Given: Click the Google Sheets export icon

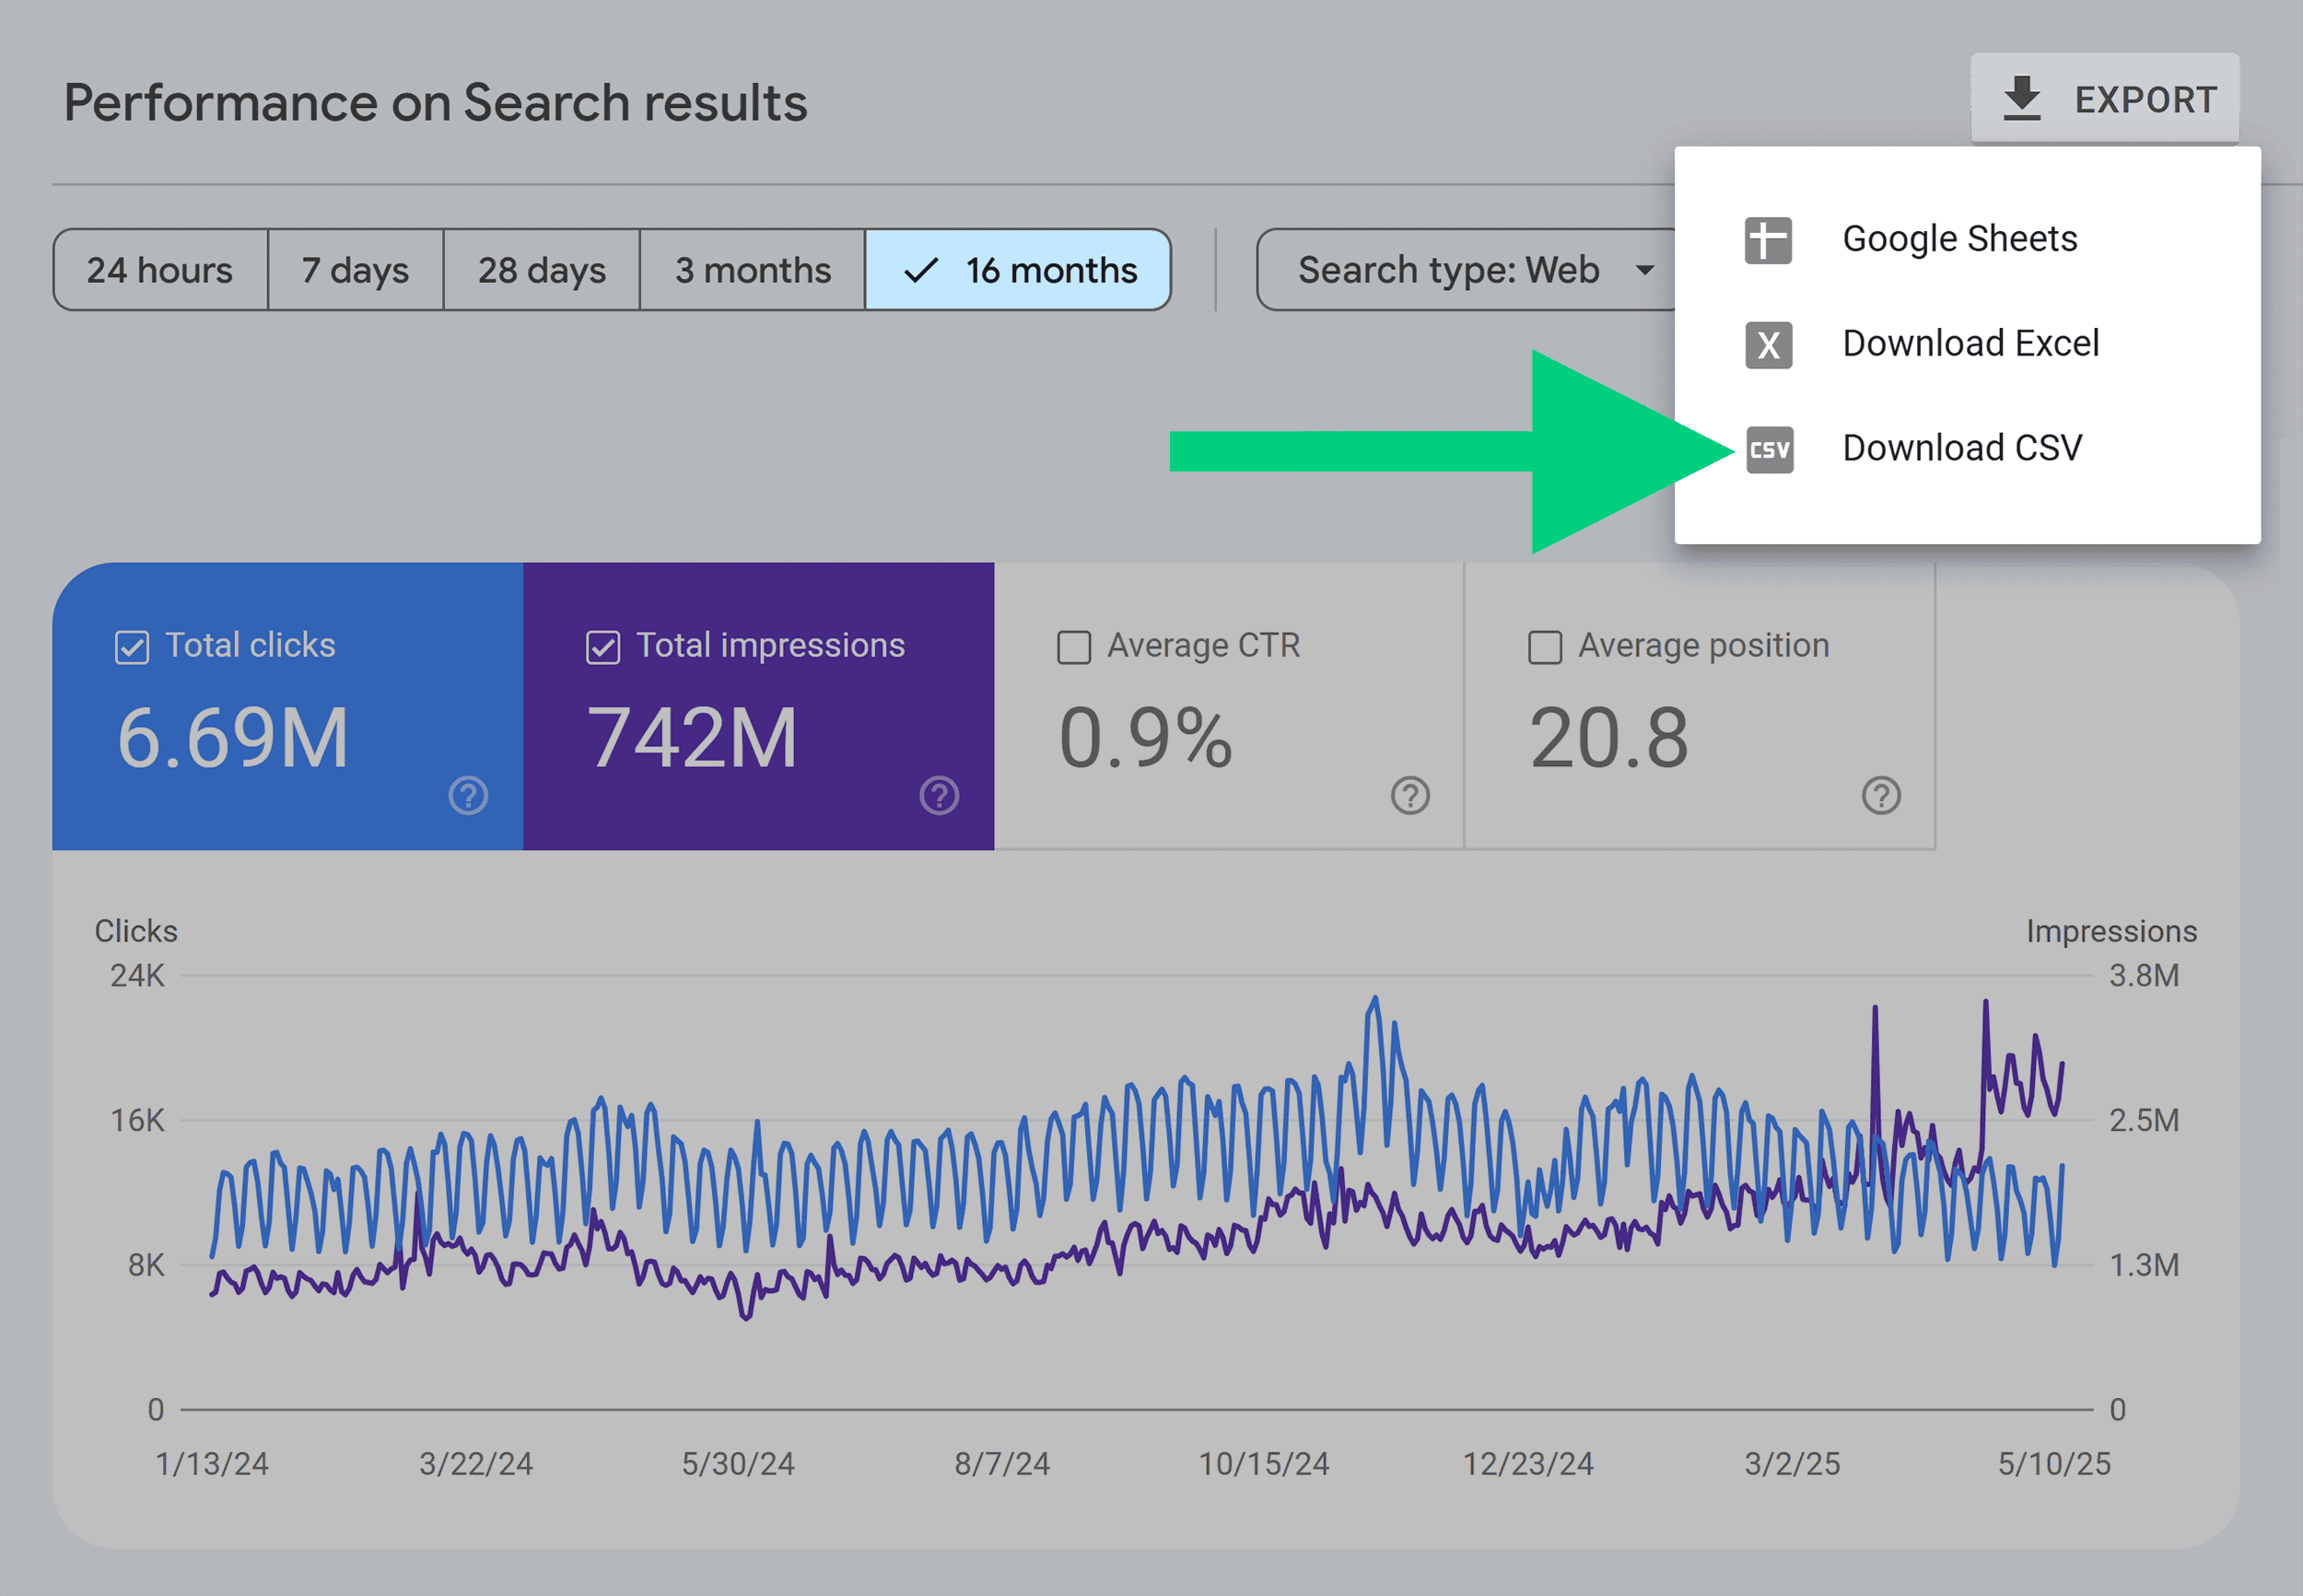Looking at the screenshot, I should tap(1768, 239).
